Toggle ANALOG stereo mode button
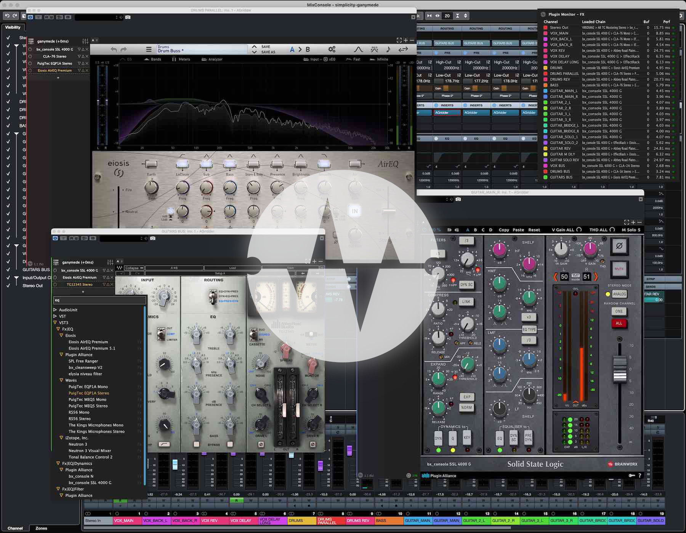This screenshot has width=686, height=533. [x=619, y=294]
